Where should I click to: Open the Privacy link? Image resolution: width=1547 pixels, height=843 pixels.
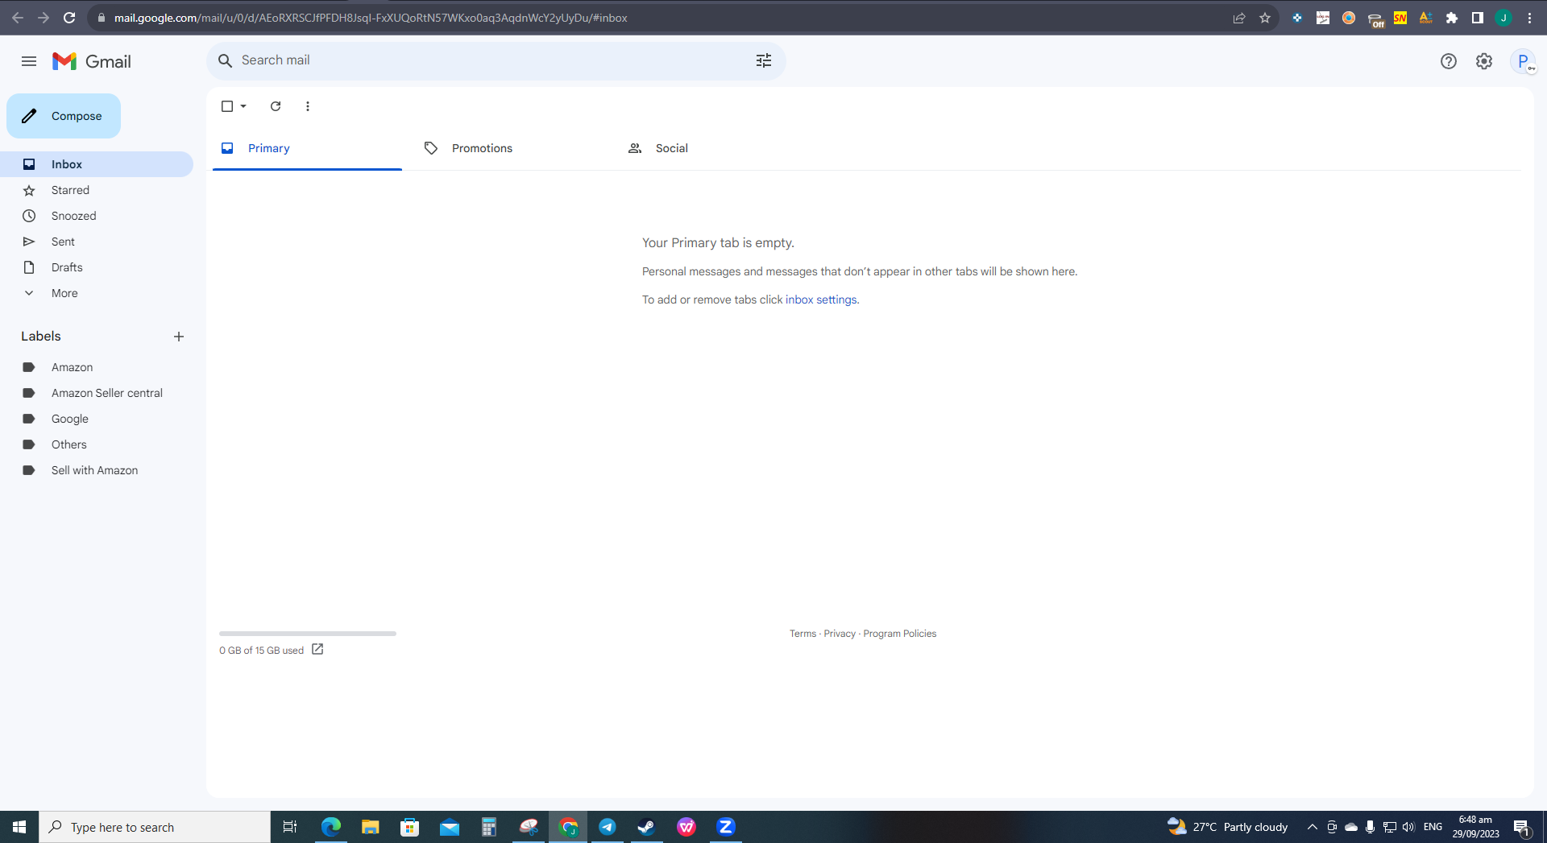pos(840,634)
